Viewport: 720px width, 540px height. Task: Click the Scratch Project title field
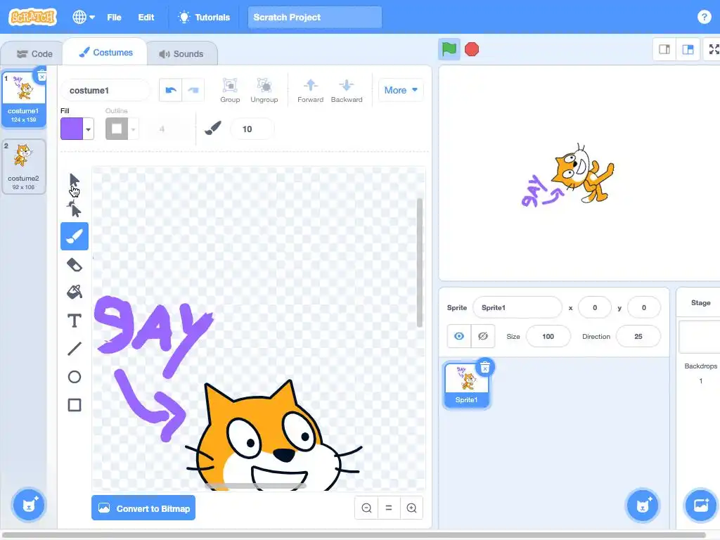(x=314, y=17)
